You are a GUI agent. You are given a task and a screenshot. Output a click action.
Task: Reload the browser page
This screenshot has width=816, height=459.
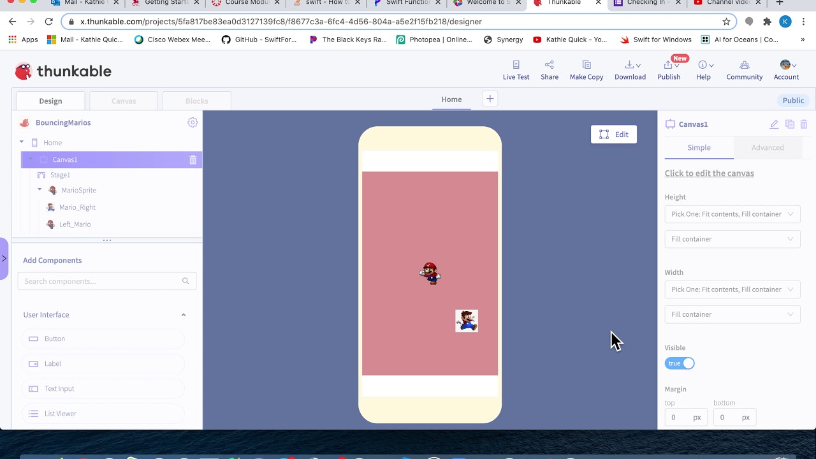(49, 22)
